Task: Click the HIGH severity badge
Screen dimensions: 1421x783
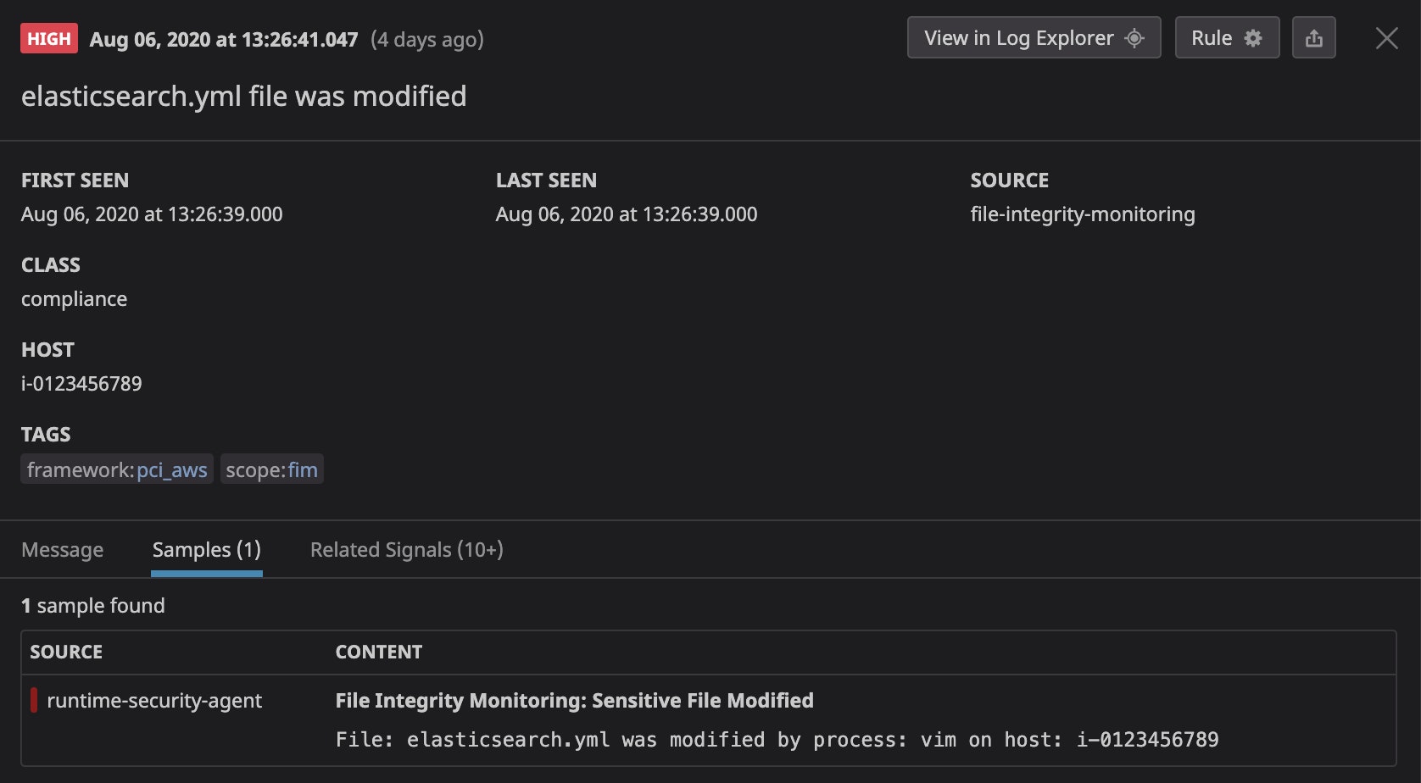Action: (48, 37)
